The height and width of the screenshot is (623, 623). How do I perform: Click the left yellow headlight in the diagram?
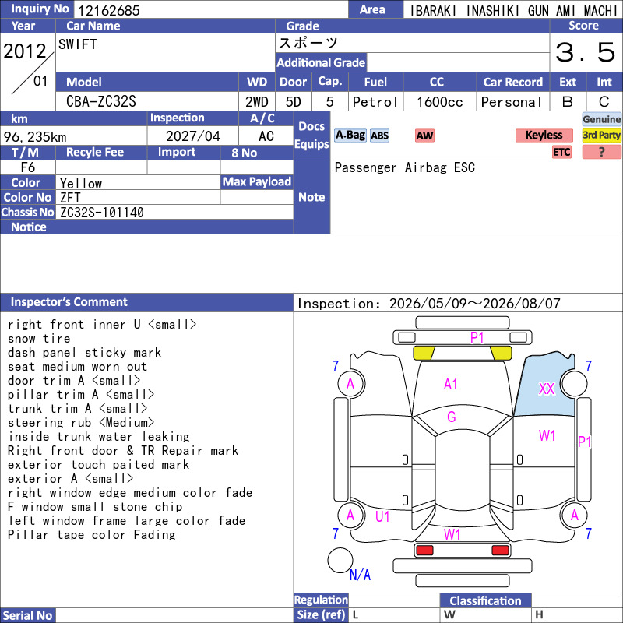[424, 353]
